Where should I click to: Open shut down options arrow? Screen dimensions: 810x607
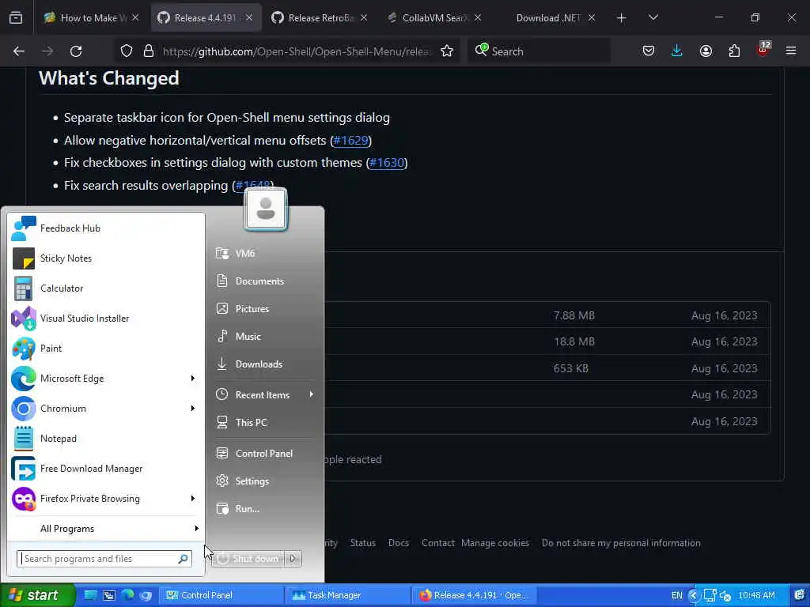point(293,559)
